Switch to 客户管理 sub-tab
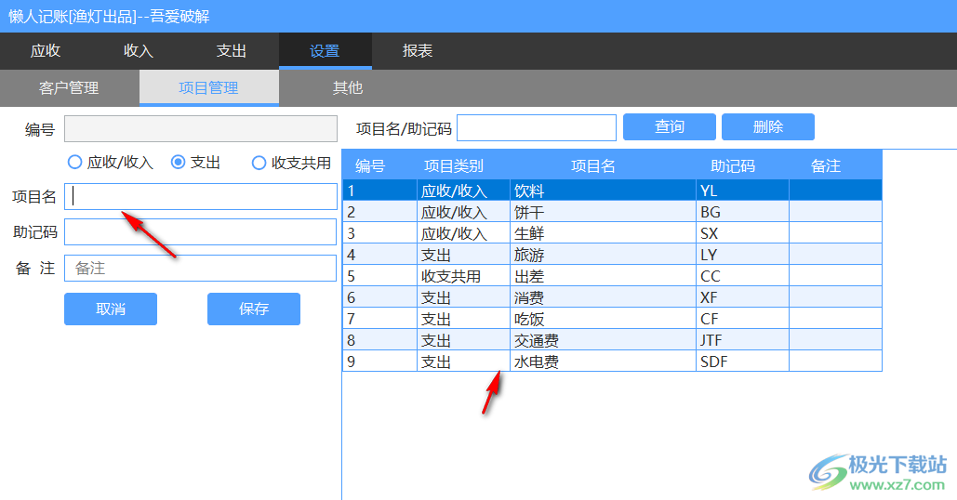 (x=69, y=87)
